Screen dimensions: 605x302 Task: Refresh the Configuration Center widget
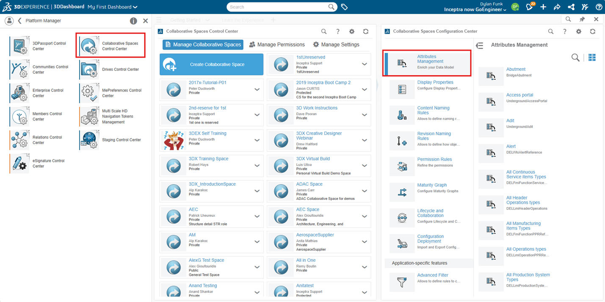click(x=593, y=31)
